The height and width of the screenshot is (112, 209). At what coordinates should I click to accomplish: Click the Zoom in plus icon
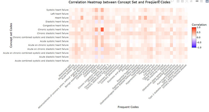[x=178, y=1]
